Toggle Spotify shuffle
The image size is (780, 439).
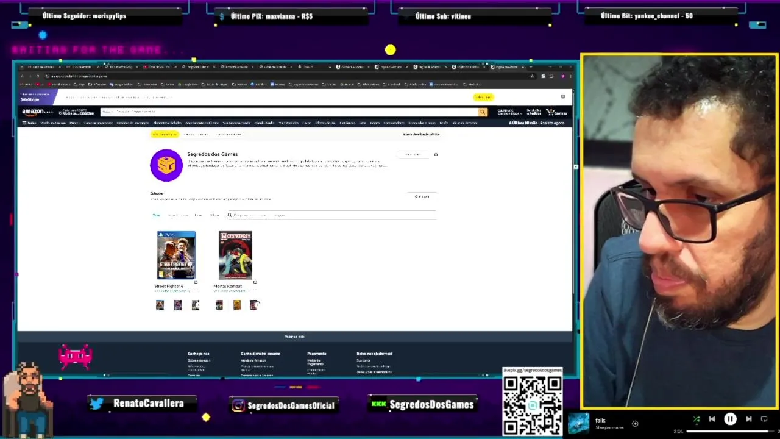pyautogui.click(x=696, y=419)
